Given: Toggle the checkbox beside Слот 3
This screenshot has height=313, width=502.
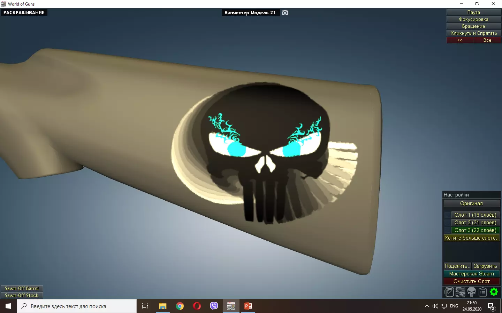Looking at the screenshot, I should point(447,230).
